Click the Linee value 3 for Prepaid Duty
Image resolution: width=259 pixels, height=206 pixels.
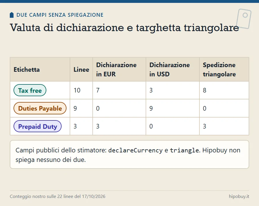point(75,126)
